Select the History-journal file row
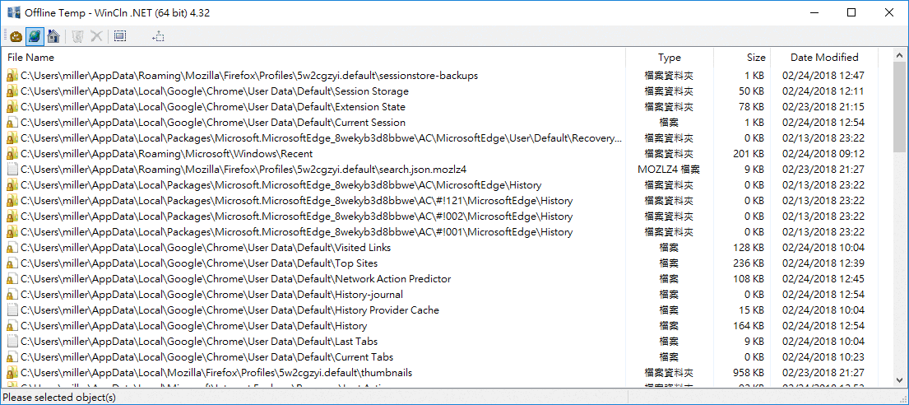The image size is (909, 405). click(x=212, y=295)
